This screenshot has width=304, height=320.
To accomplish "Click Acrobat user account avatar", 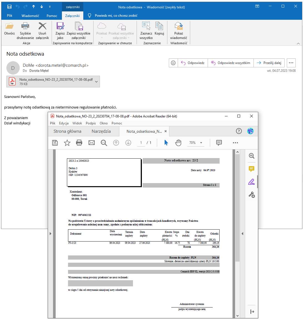I will [x=250, y=131].
